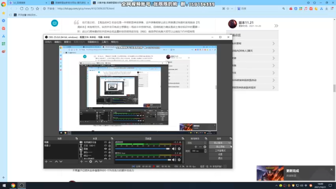The image size is (336, 189).
Task: Reload the browser page
Action: pyautogui.click(x=22, y=8)
